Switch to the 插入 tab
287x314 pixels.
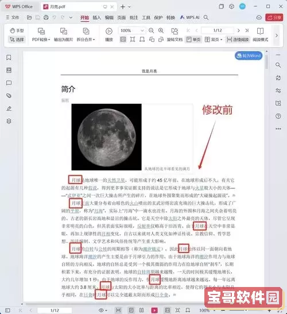tap(97, 18)
